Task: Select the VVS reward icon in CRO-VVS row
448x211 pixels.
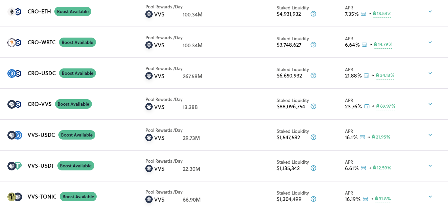Action: coord(149,107)
